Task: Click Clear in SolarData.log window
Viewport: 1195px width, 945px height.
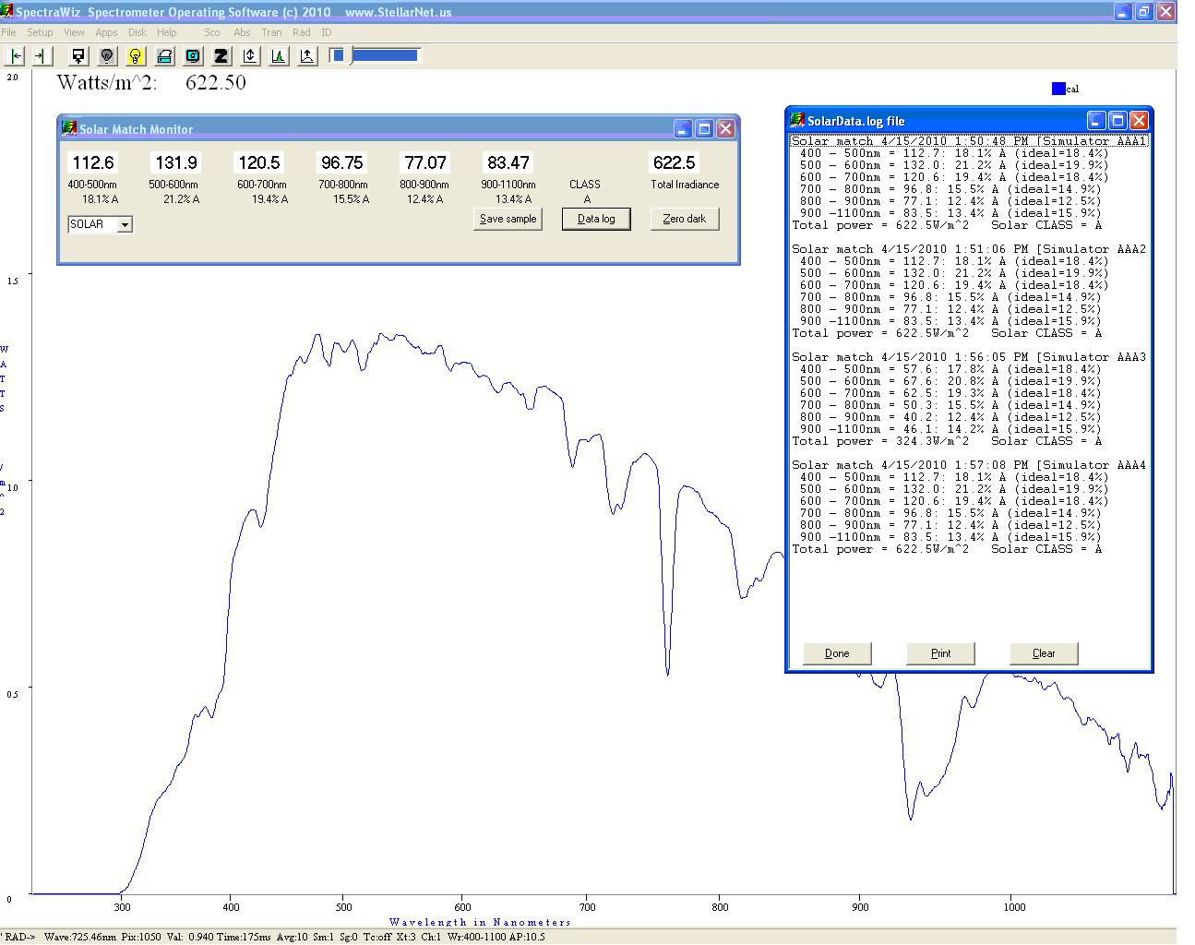Action: (1044, 653)
